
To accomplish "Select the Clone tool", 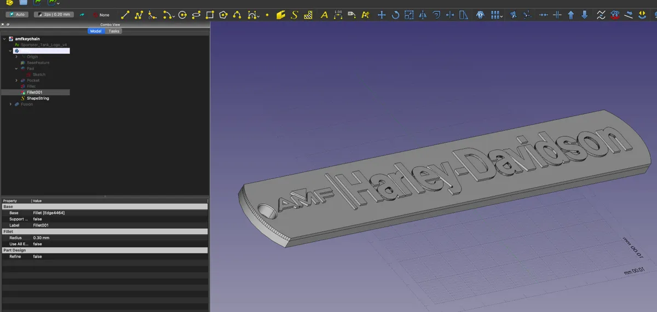I will coord(481,15).
